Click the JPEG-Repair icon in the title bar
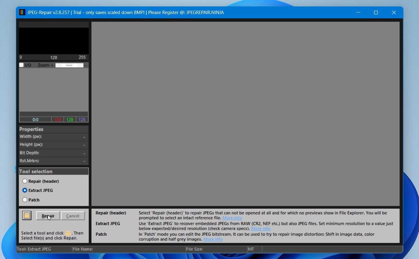 pos(23,12)
